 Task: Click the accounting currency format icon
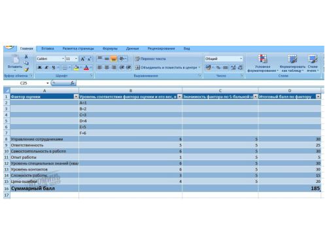208,67
